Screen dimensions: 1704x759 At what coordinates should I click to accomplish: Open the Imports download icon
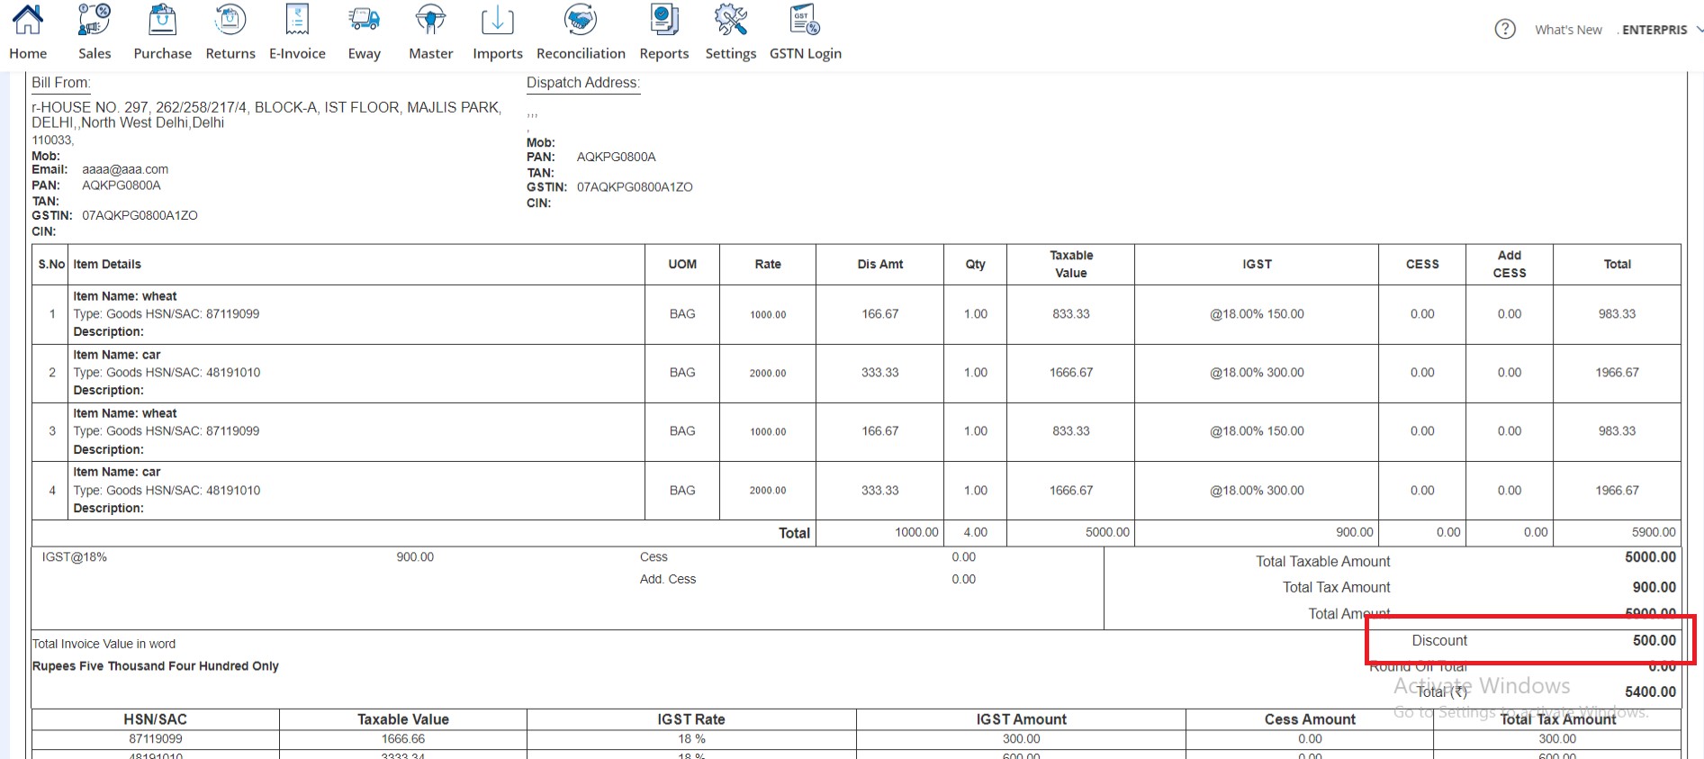497,20
